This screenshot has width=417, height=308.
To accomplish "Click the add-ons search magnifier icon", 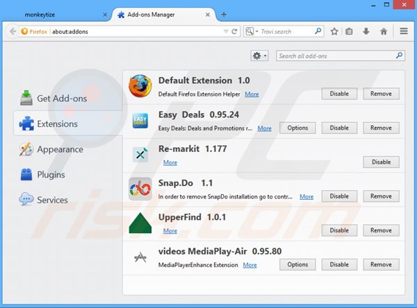I will coord(399,55).
